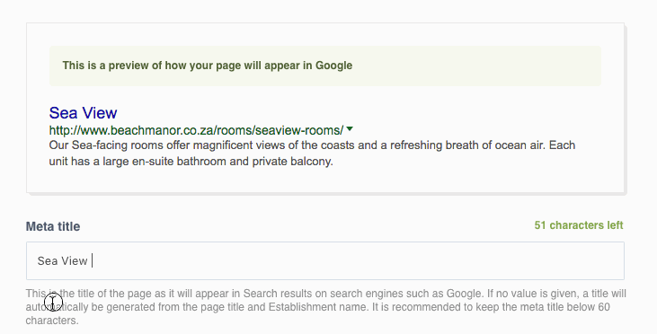This screenshot has height=334, width=657.
Task: Select the 51 characters left counter
Action: pos(579,225)
